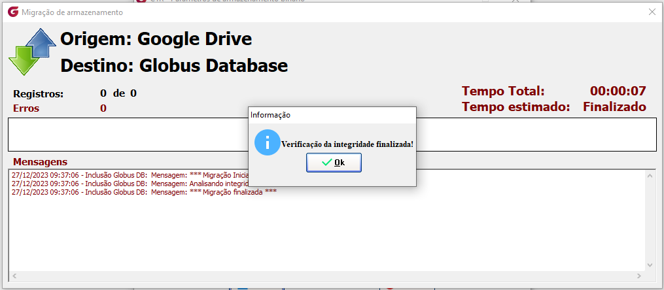Click the 'Tempo estimado:' label
Viewport: 664px width, 290px height.
point(515,106)
